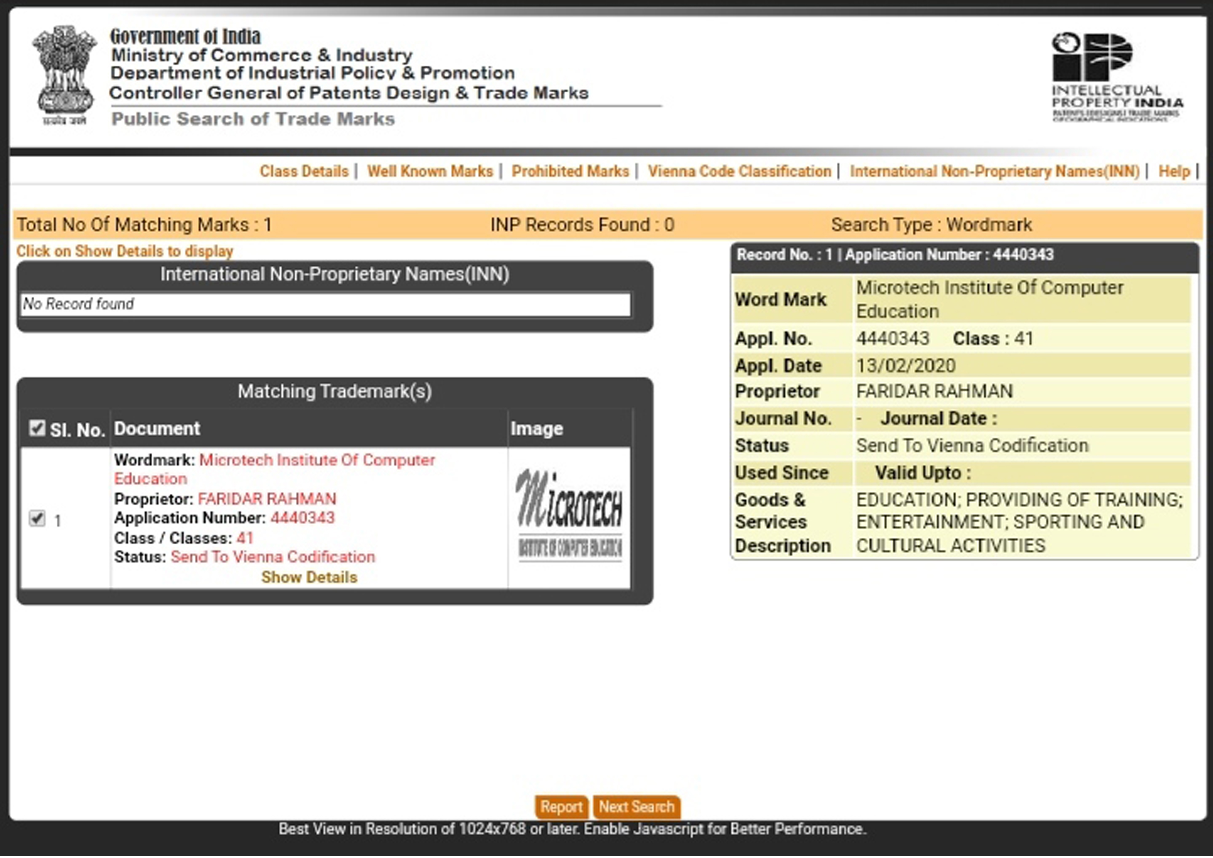Viewport: 1213px width, 858px height.
Task: Click application number 4440343 in document list
Action: (303, 518)
